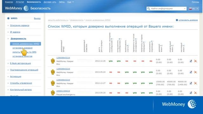
Task: Open the WMID link in the 2012.12.26 row
Action: pyautogui.click(x=63, y=58)
